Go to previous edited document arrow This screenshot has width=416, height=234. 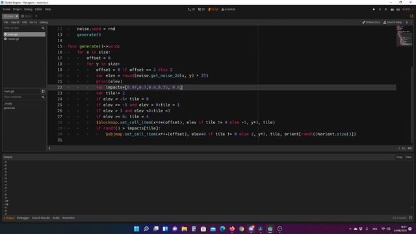pos(407,22)
